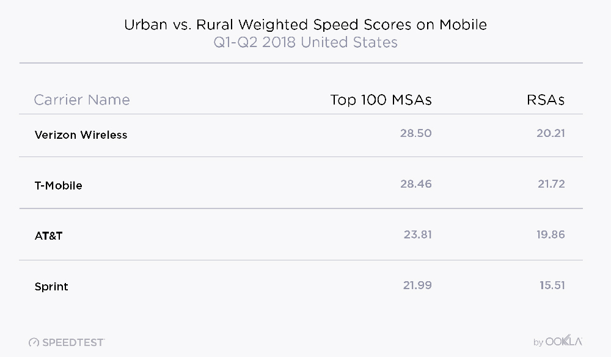This screenshot has height=357, width=611.
Task: Click the Top 100 MSAs column header
Action: click(x=381, y=100)
